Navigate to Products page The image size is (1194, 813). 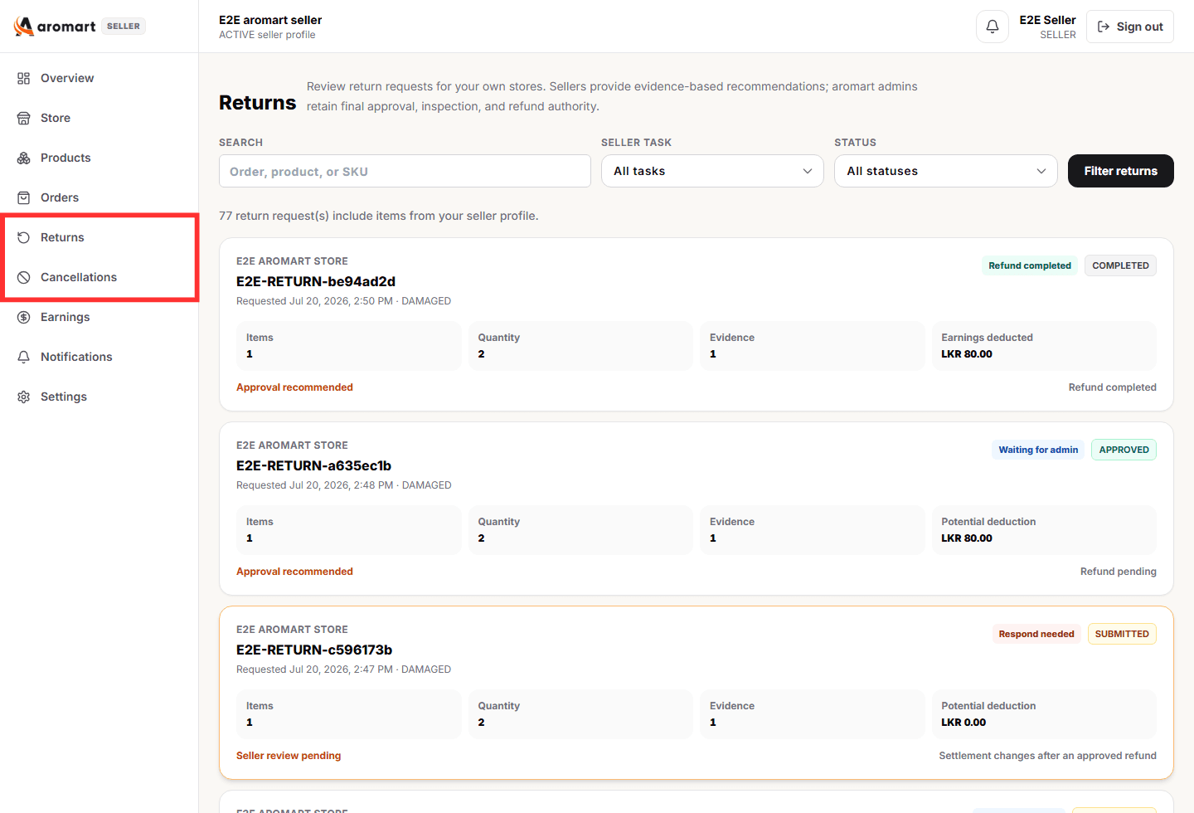99,158
